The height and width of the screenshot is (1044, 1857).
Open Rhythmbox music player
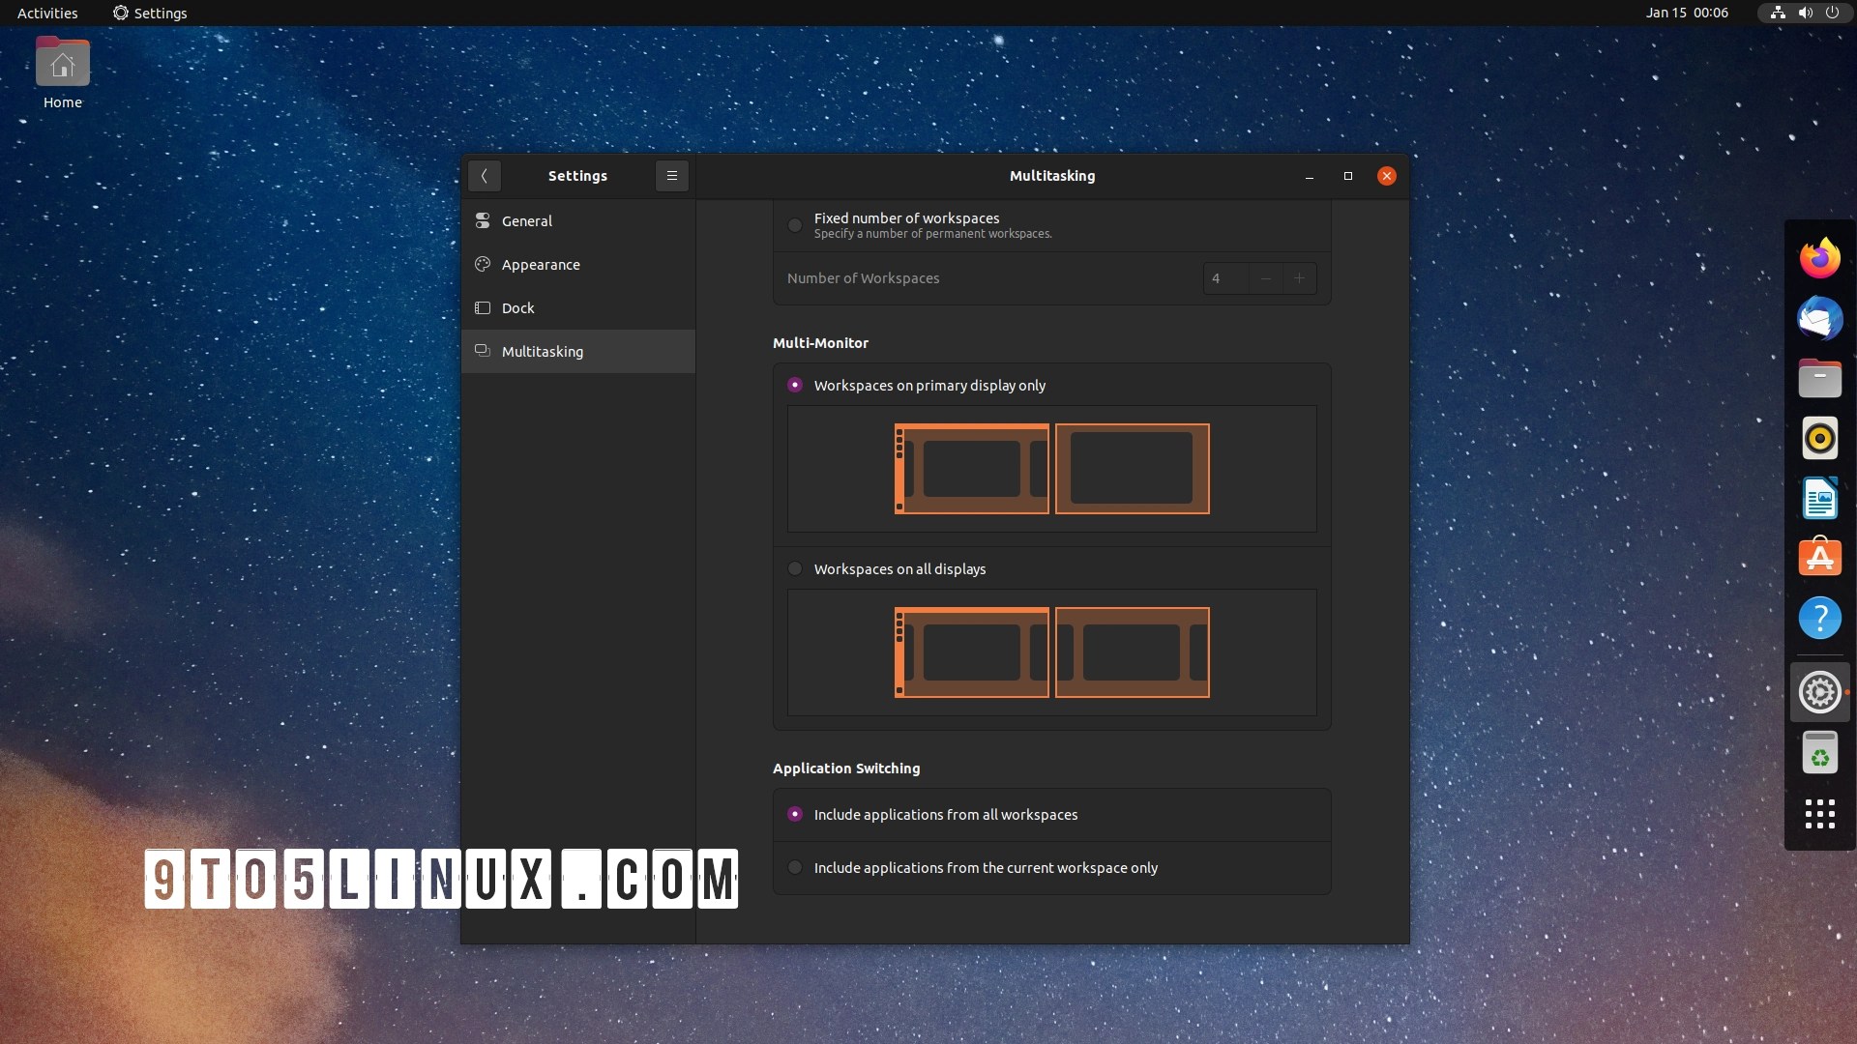[x=1819, y=439]
